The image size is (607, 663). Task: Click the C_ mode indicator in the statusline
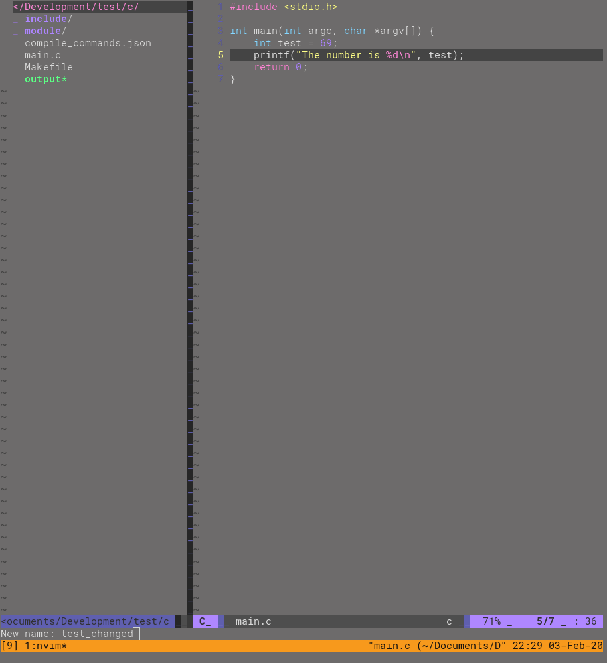pos(205,621)
